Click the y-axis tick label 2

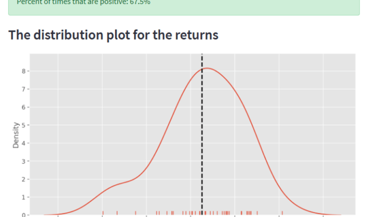coord(23,179)
